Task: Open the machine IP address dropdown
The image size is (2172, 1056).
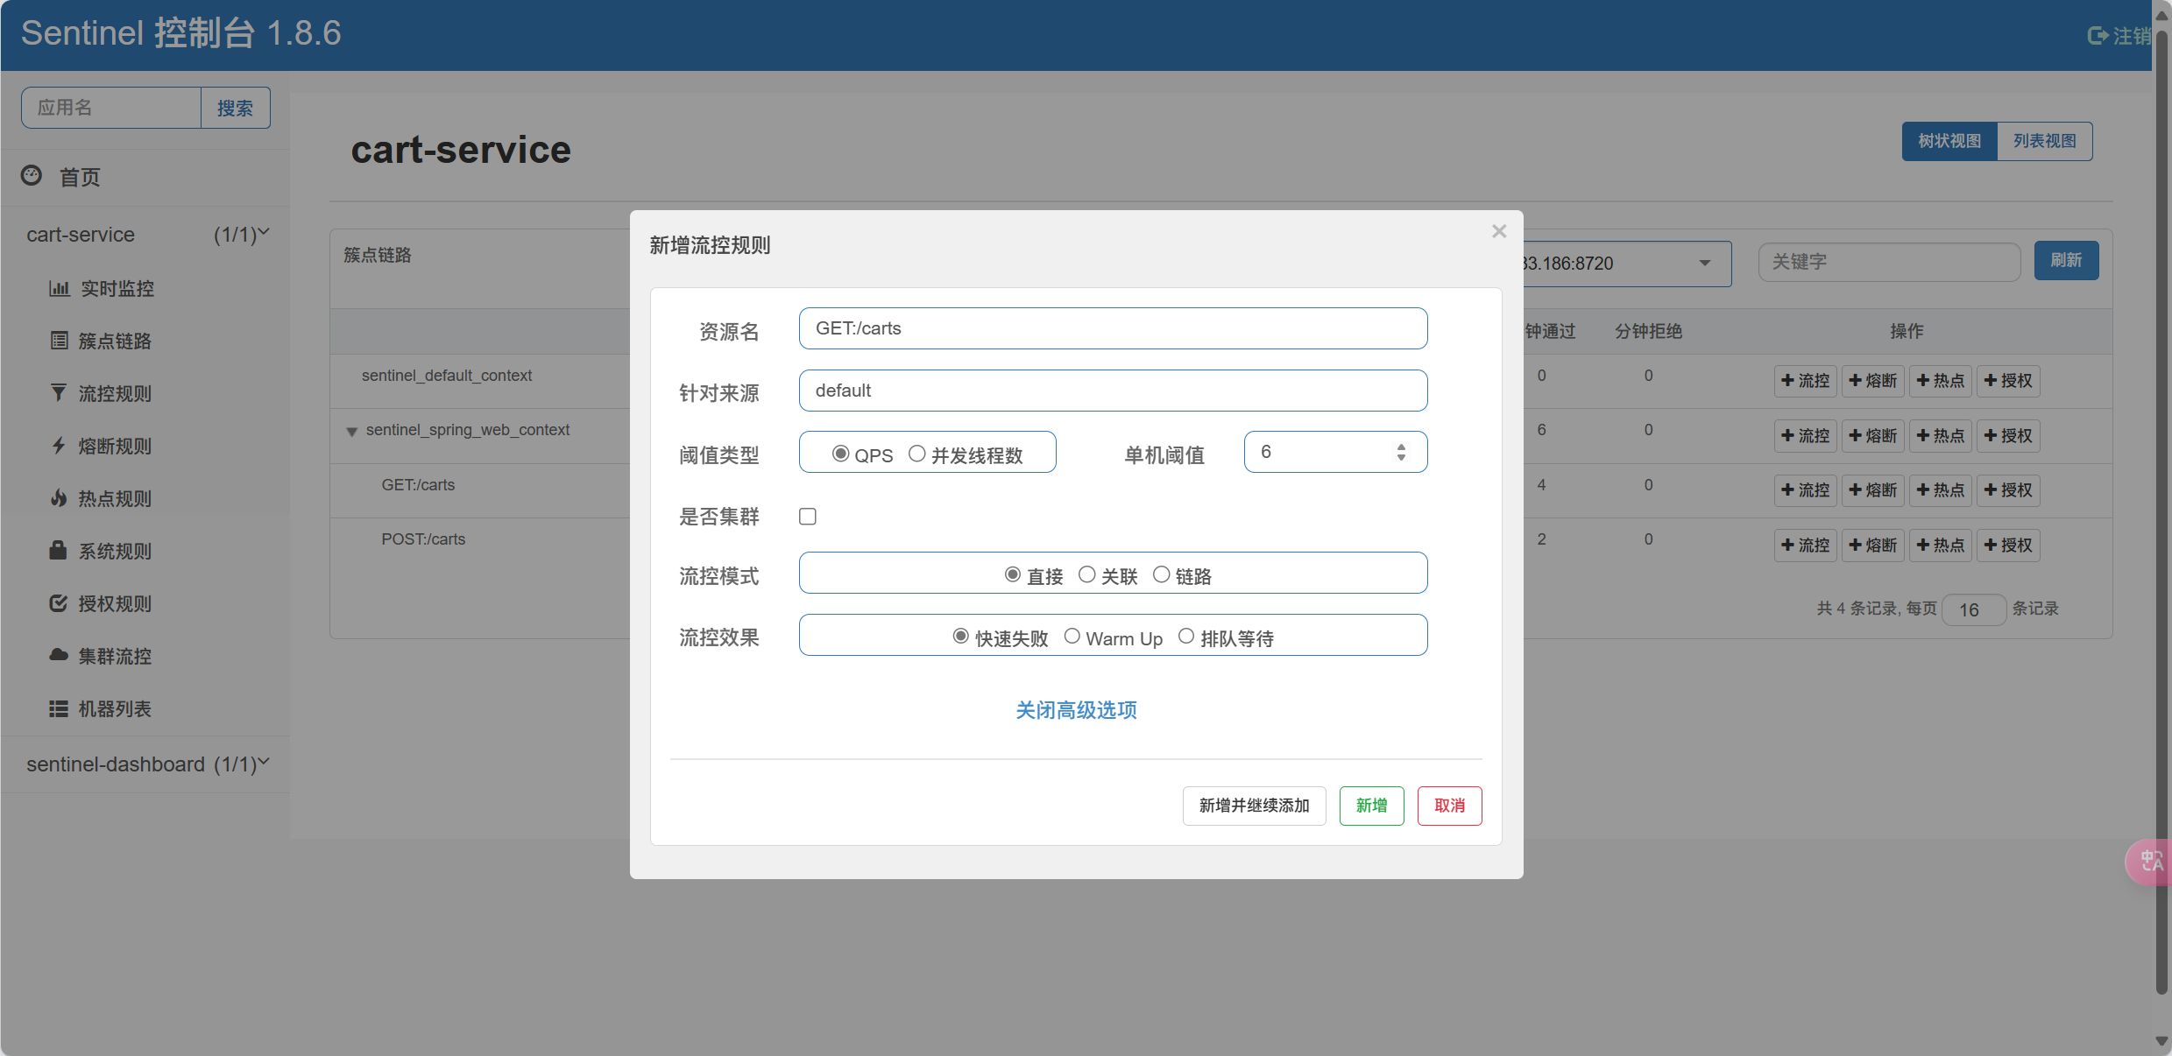Action: [1704, 264]
